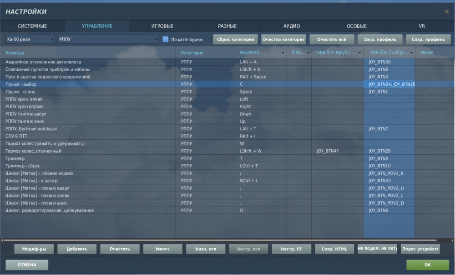This screenshot has height=275, width=455.
Task: Select the Пушка - огонь row
Action: (x=227, y=92)
